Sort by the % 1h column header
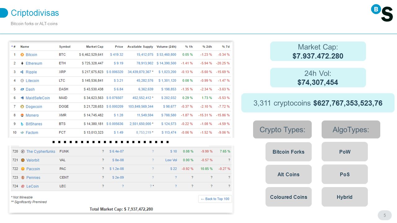 pyautogui.click(x=189, y=46)
